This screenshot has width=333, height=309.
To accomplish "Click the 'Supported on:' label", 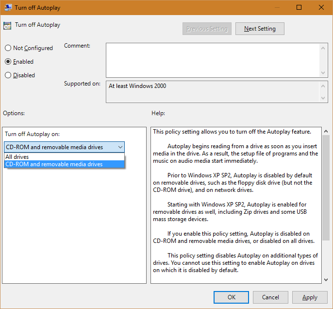I will coord(82,84).
